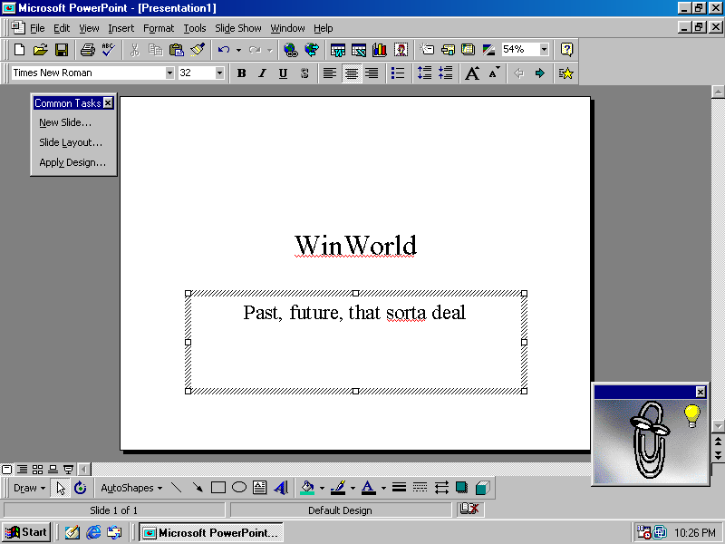This screenshot has height=544, width=725.
Task: Run the spelling checker
Action: (109, 50)
